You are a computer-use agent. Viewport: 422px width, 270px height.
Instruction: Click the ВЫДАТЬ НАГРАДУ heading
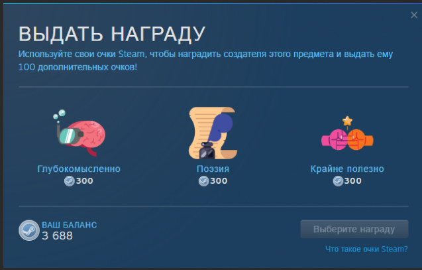click(x=112, y=34)
